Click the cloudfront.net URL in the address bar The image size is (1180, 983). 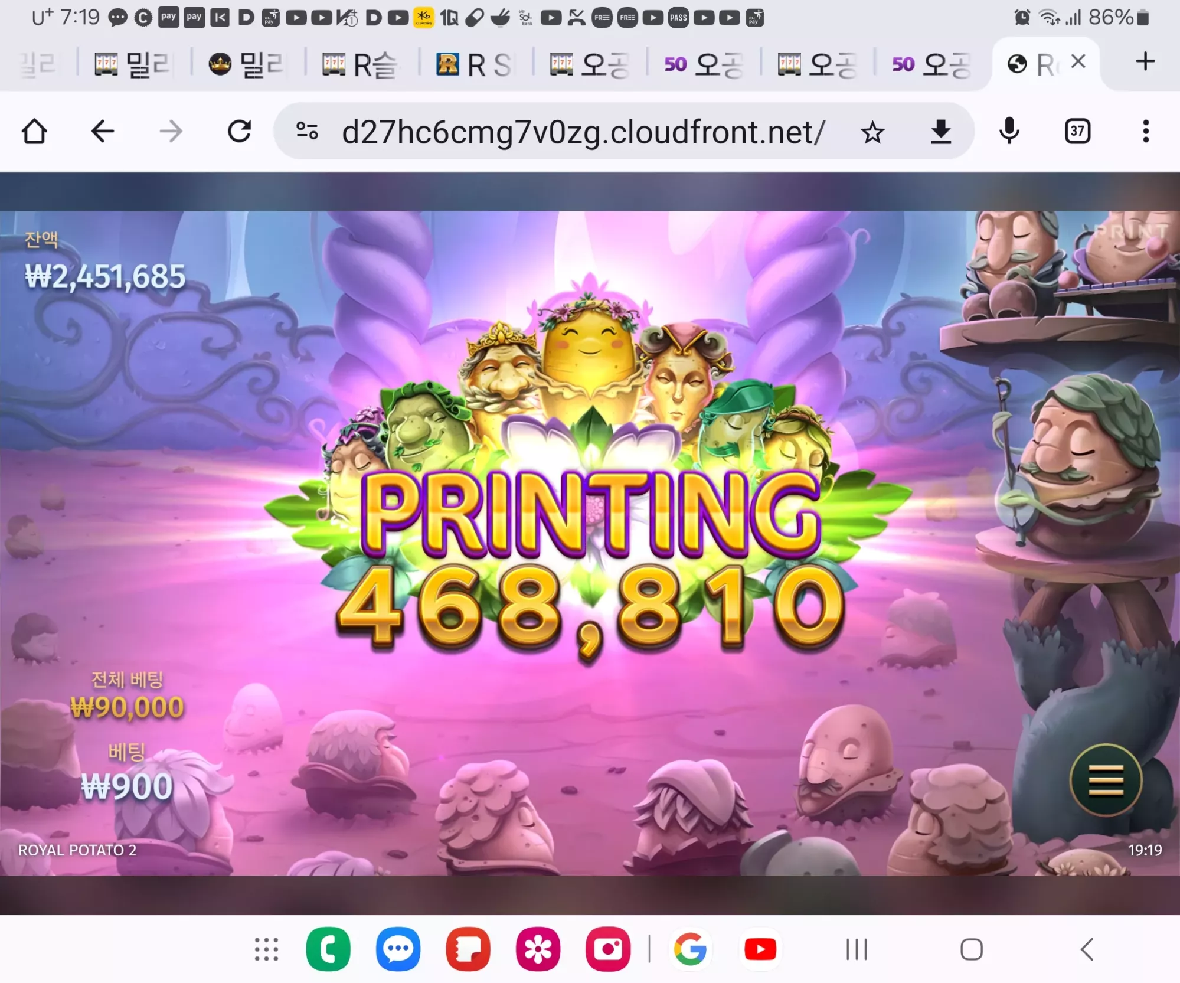coord(583,132)
